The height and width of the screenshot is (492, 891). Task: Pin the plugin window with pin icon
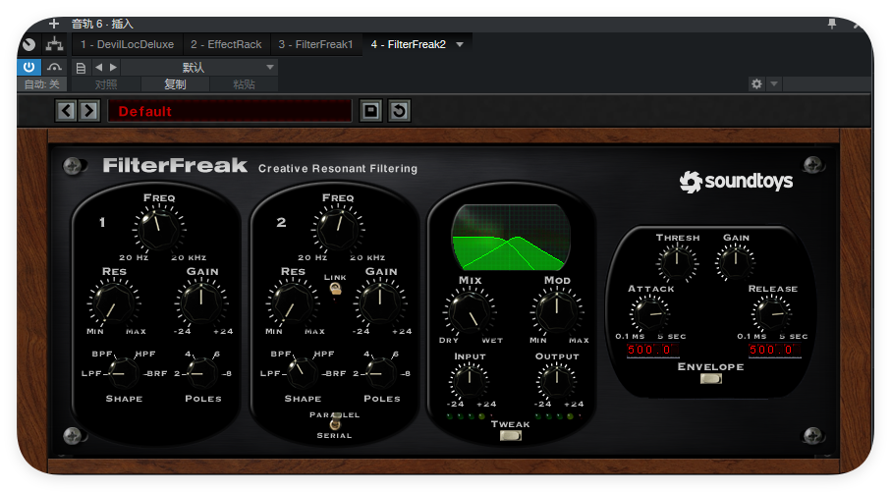(x=832, y=24)
